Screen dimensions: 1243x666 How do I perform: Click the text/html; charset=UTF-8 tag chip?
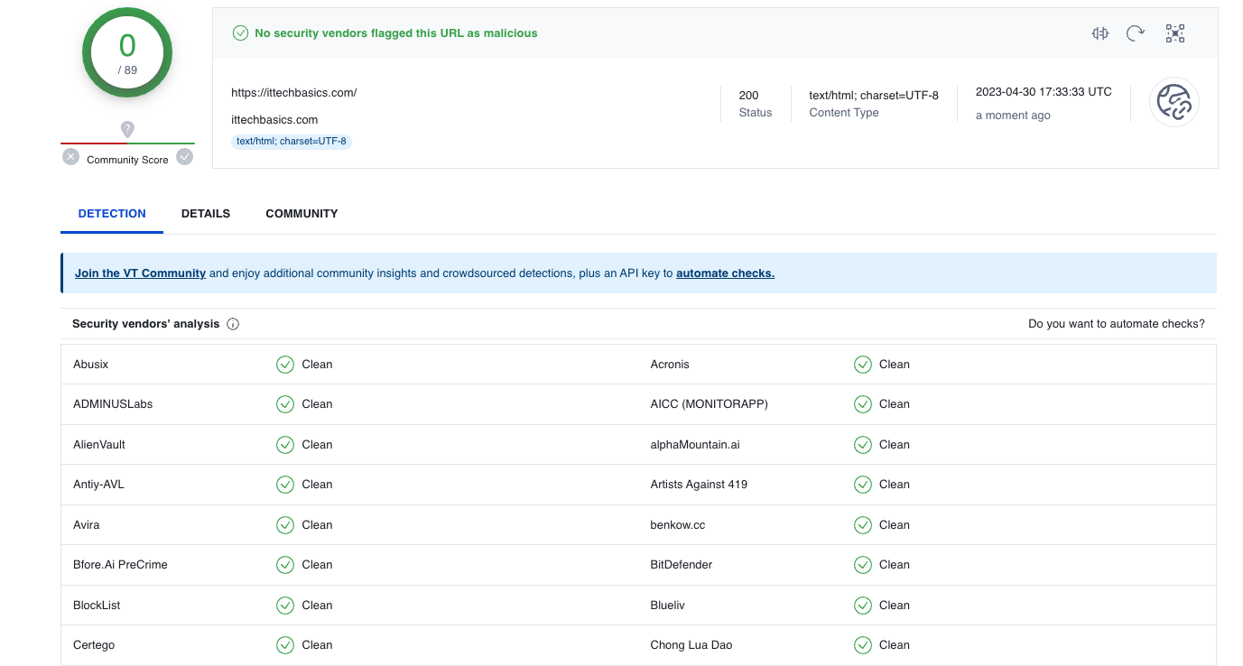pyautogui.click(x=292, y=142)
